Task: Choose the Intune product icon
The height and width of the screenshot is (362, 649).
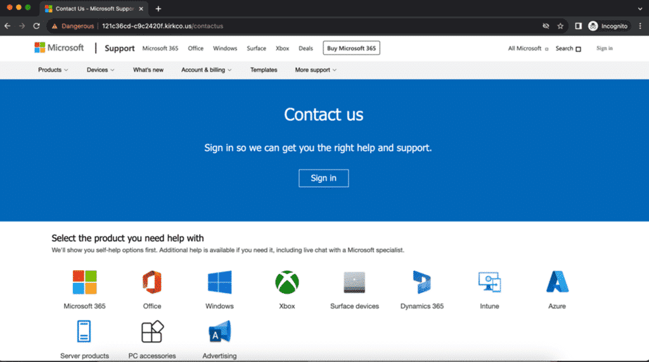Action: (x=489, y=282)
